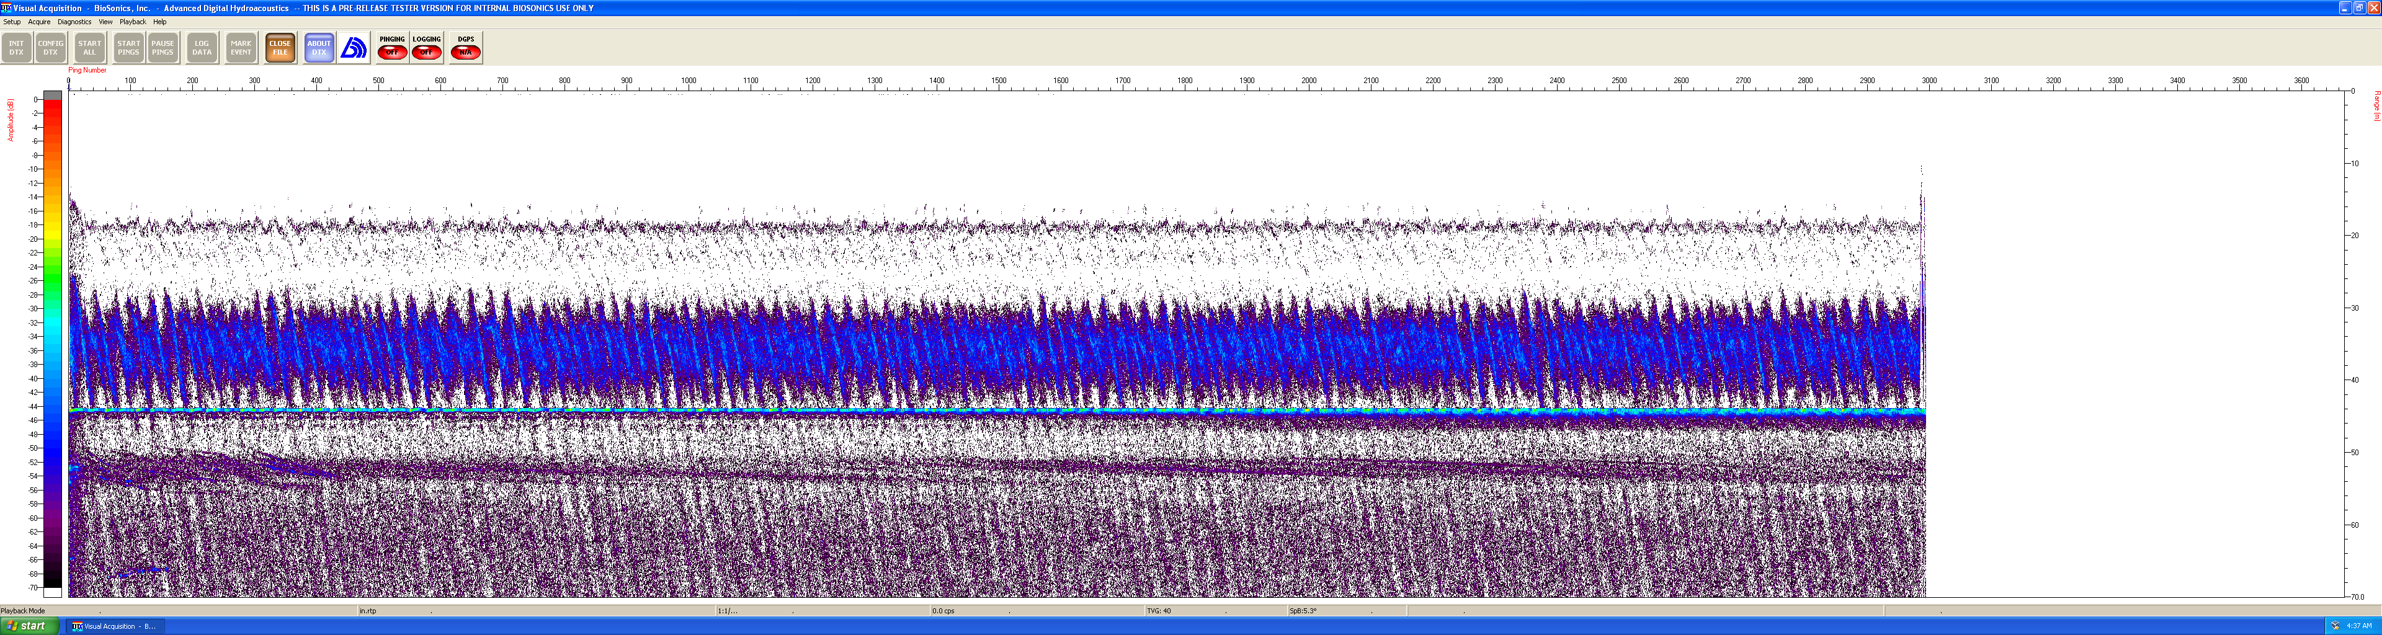The image size is (2382, 635).
Task: Open the Setup menu
Action: point(12,21)
